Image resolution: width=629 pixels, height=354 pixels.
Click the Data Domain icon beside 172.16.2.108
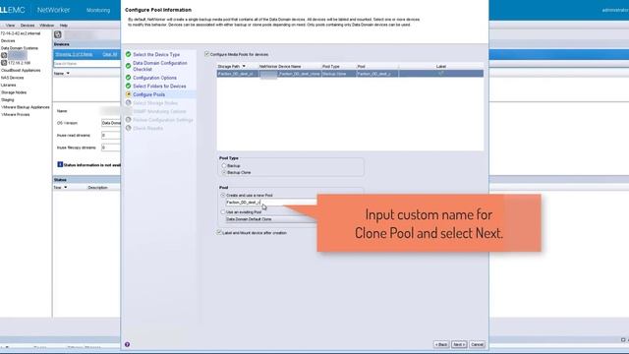coord(4,63)
